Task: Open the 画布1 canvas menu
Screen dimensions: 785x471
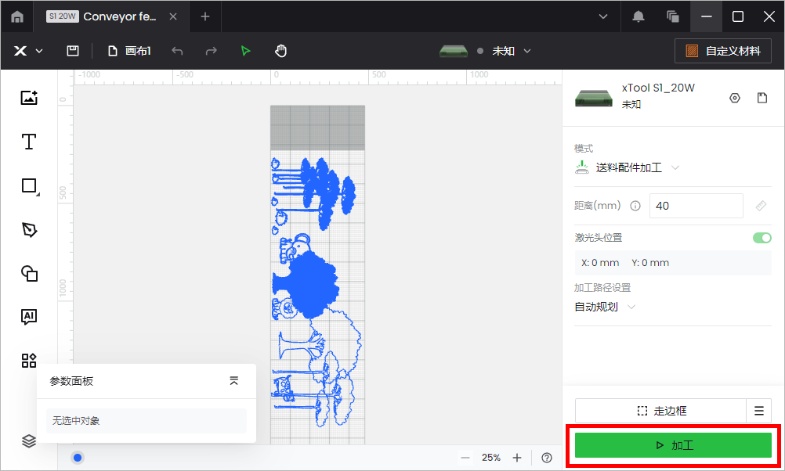Action: (129, 51)
